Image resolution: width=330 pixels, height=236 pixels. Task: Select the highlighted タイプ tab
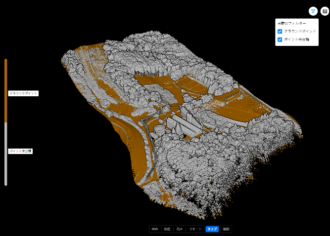coord(212,229)
